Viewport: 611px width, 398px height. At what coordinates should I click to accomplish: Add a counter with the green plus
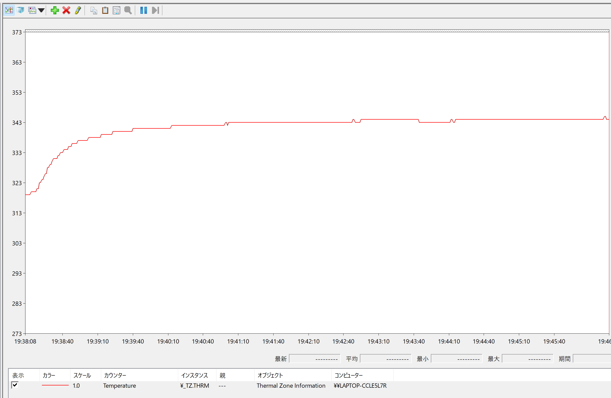click(x=55, y=10)
